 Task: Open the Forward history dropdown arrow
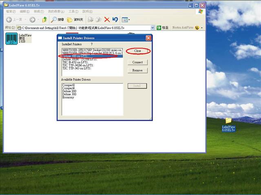point(38,19)
